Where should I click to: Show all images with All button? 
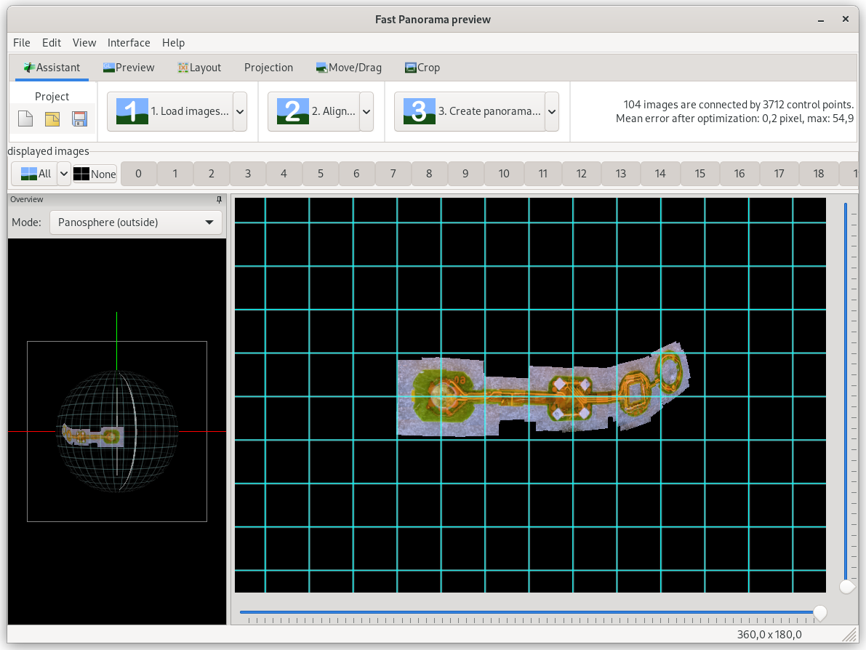(x=35, y=174)
